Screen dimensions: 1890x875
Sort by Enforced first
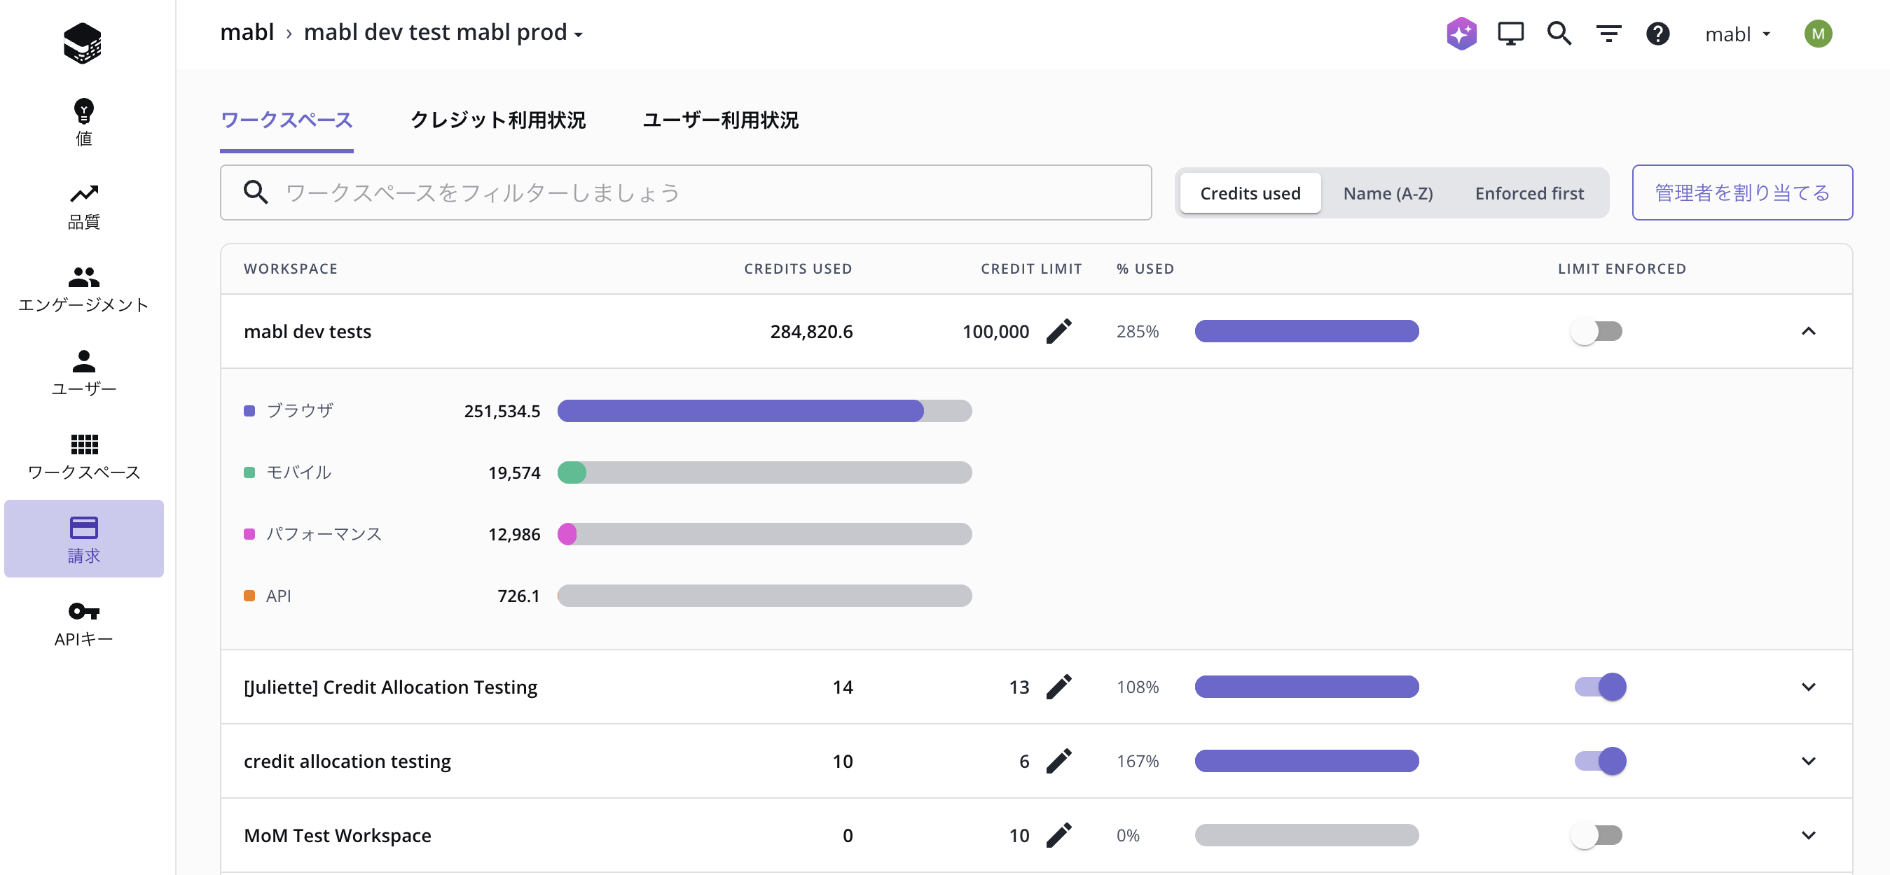pyautogui.click(x=1529, y=193)
